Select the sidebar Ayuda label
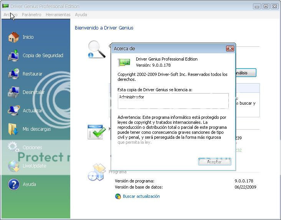Image resolution: width=281 pixels, height=220 pixels. [x=30, y=184]
